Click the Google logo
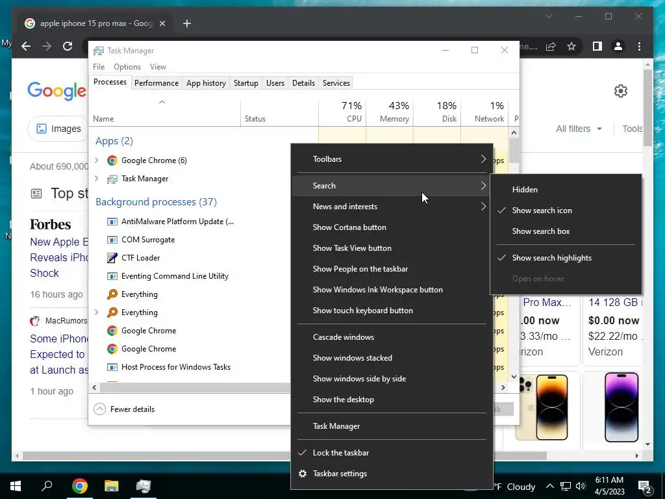The width and height of the screenshot is (665, 499). click(x=57, y=91)
